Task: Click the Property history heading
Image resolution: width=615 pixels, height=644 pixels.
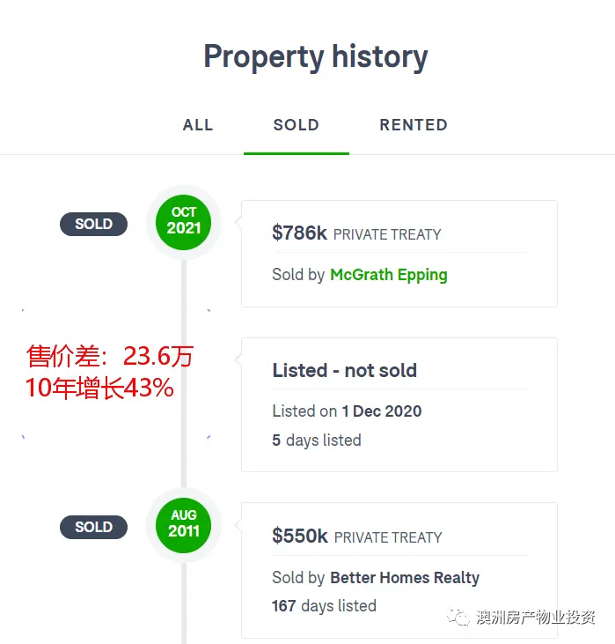Action: pyautogui.click(x=316, y=57)
